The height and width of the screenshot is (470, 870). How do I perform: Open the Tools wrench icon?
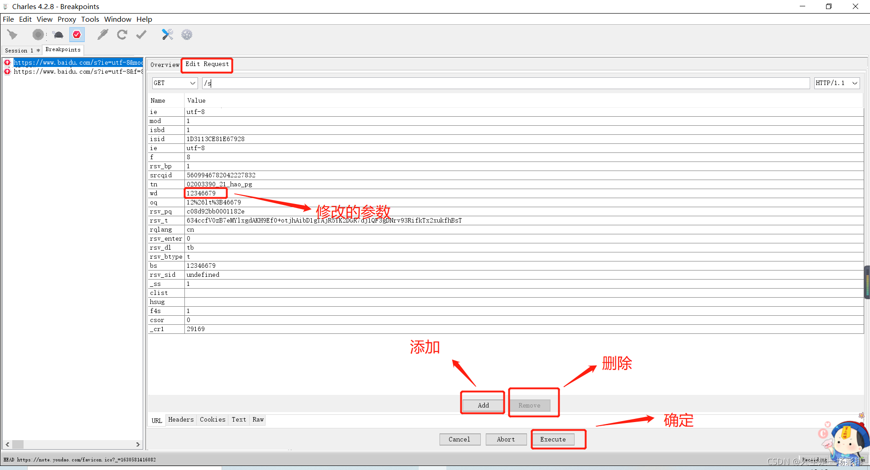(167, 34)
